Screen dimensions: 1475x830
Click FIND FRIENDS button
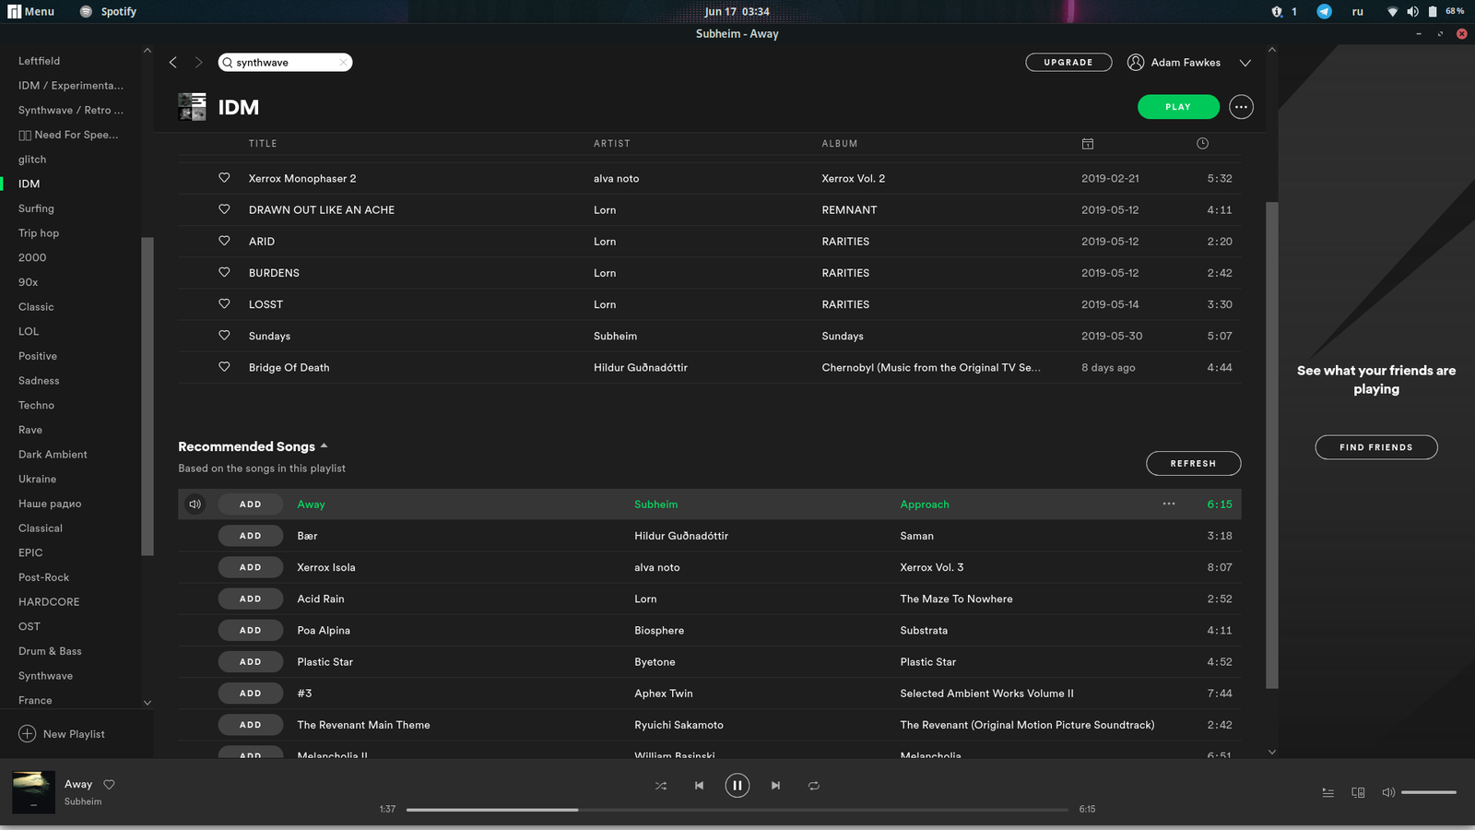pos(1375,447)
